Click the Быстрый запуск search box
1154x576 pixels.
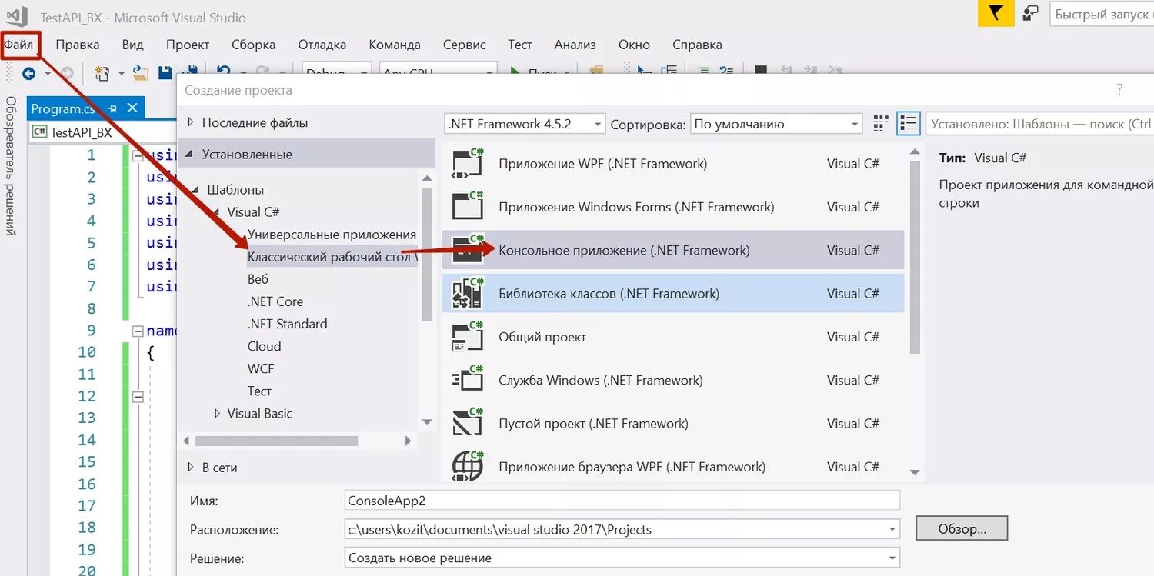coord(1101,15)
